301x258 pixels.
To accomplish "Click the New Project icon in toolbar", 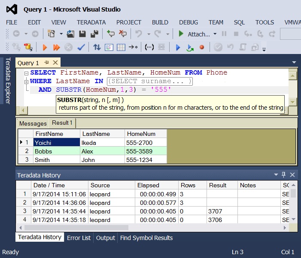I will coord(51,34).
